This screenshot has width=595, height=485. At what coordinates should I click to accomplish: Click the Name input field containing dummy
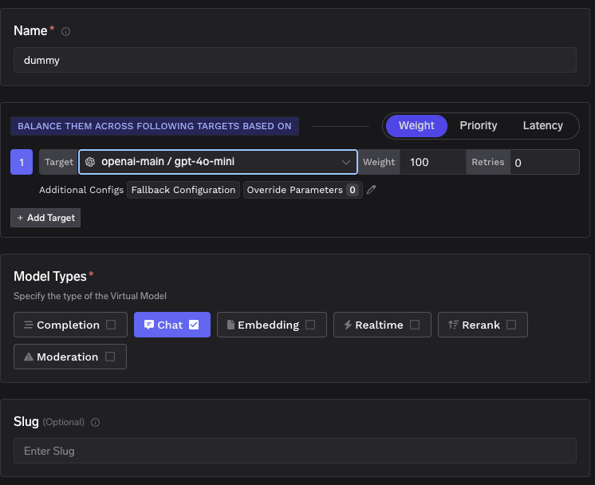point(295,60)
